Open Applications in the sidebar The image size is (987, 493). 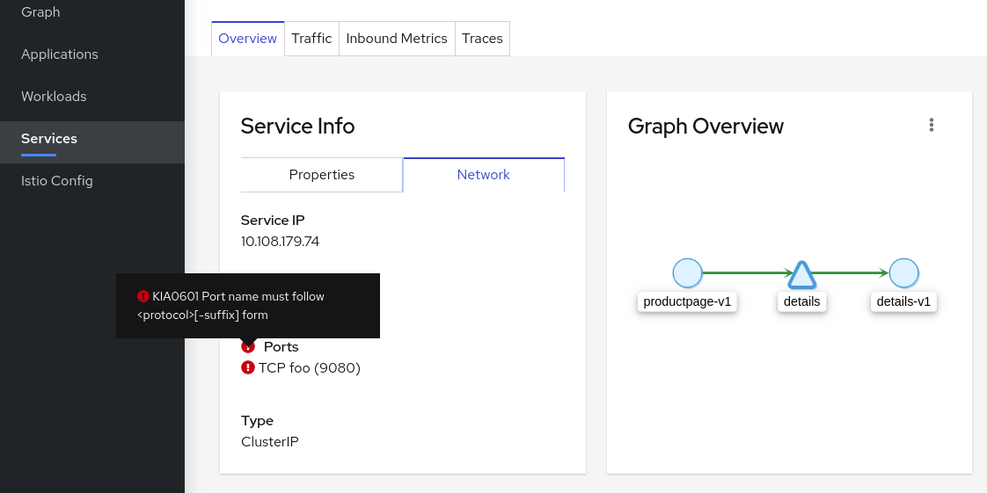pos(91,54)
